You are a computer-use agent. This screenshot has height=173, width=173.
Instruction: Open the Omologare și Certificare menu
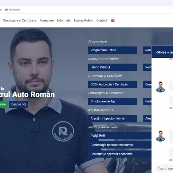19,20
